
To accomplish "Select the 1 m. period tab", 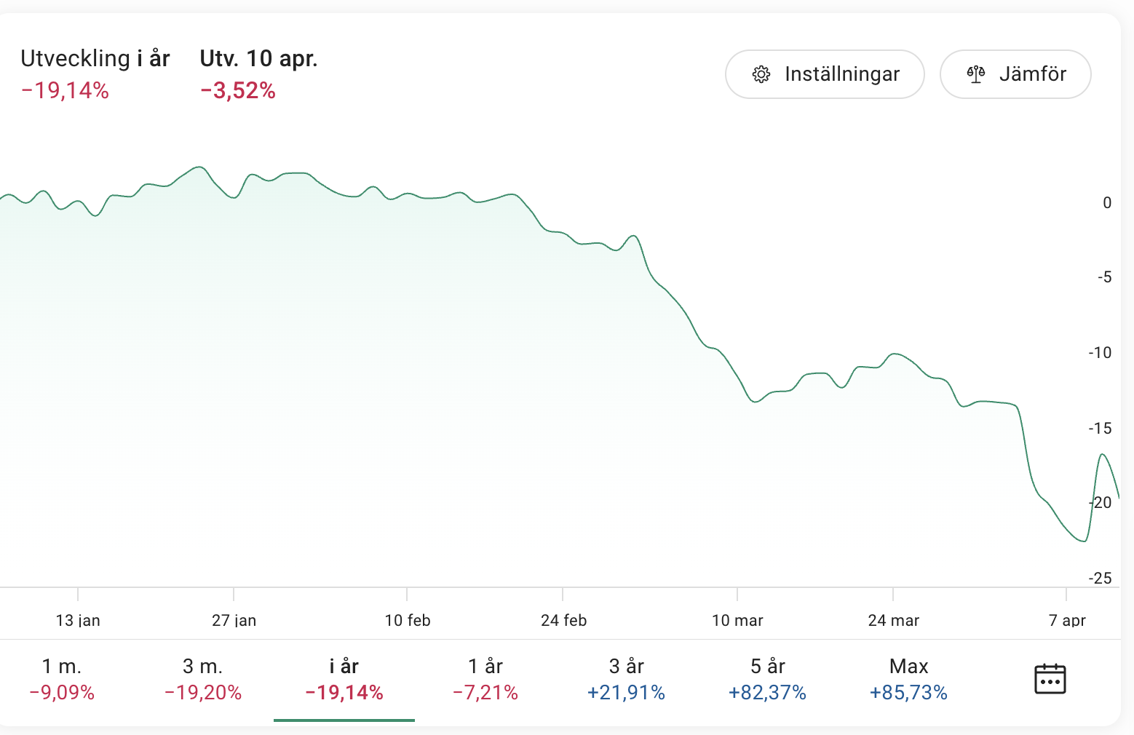I will 62,679.
